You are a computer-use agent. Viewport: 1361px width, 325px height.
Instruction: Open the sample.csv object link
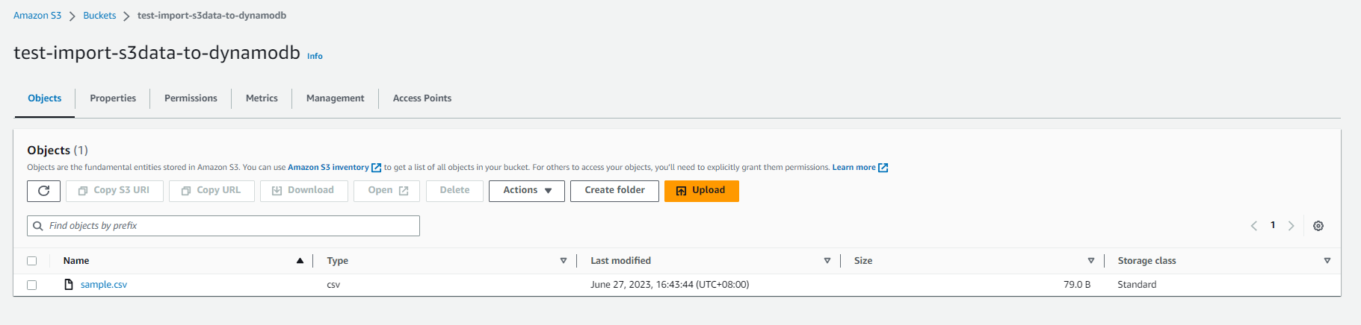[104, 285]
